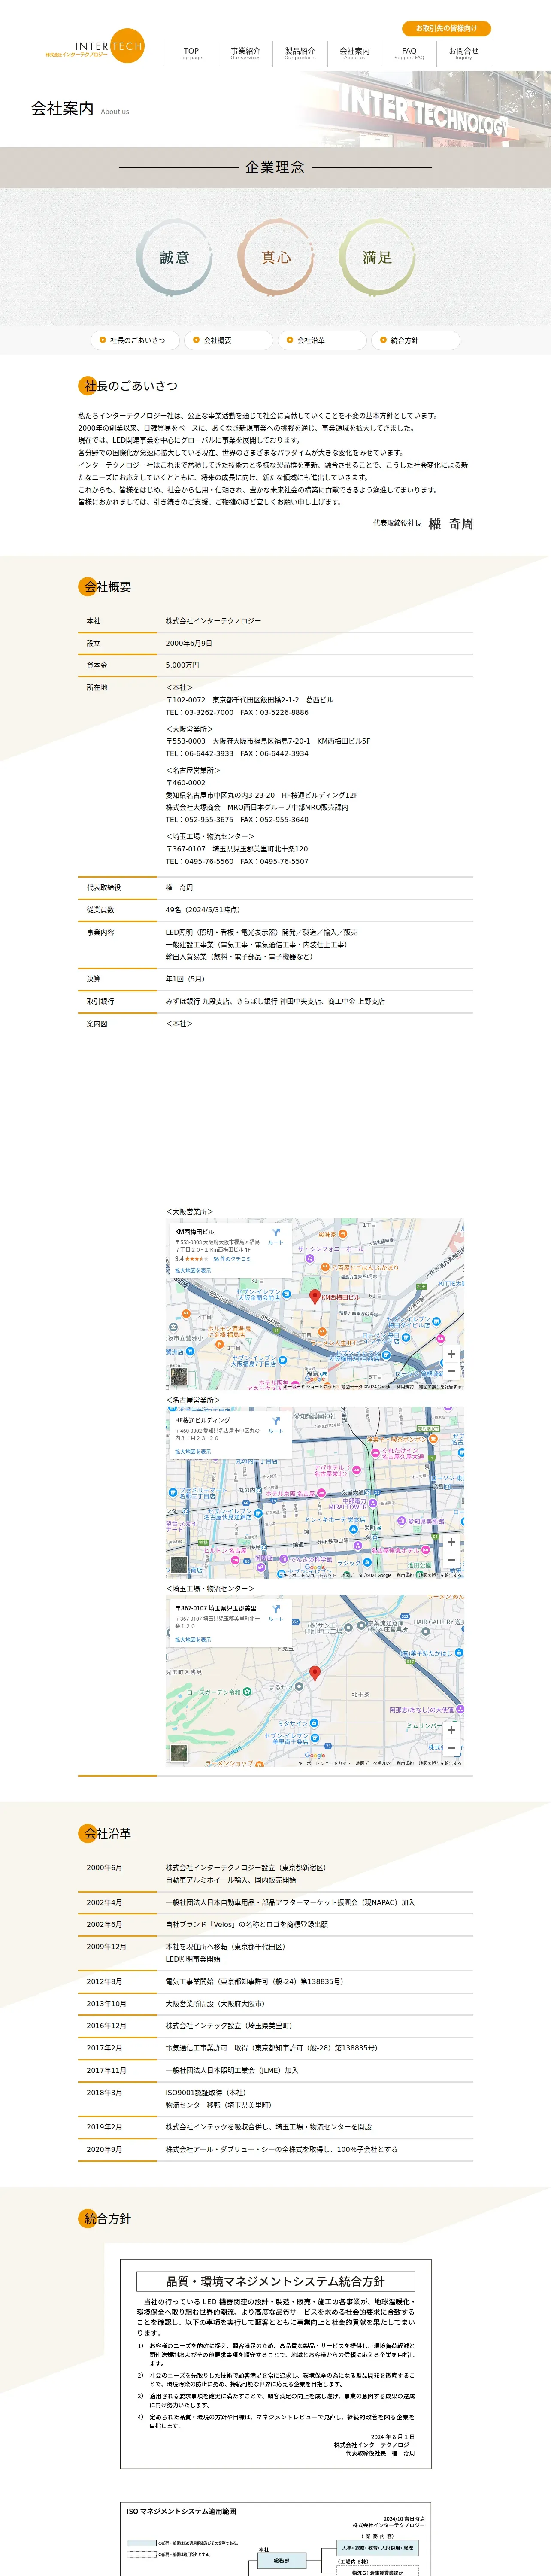This screenshot has width=551, height=2576.
Task: Jump to 社長のごあいさつ section
Action: tap(135, 340)
